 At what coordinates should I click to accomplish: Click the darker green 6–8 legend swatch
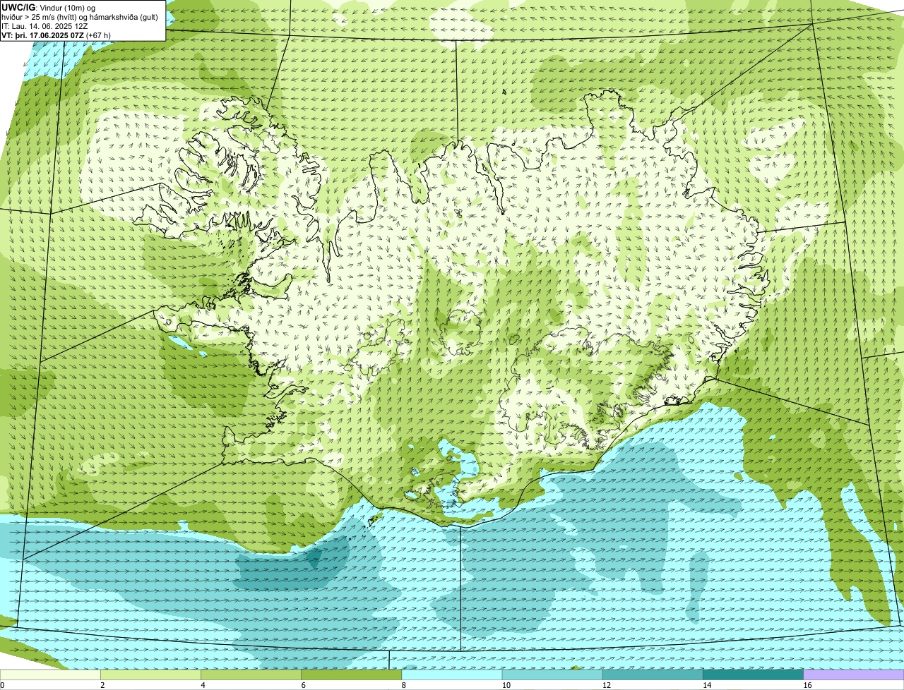click(x=352, y=674)
